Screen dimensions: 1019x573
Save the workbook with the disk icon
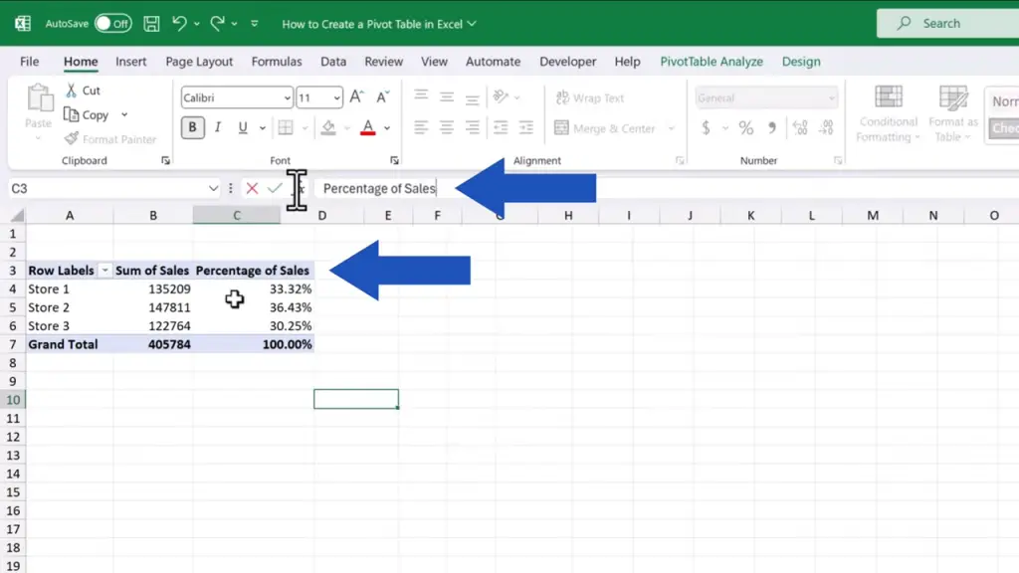pos(151,24)
